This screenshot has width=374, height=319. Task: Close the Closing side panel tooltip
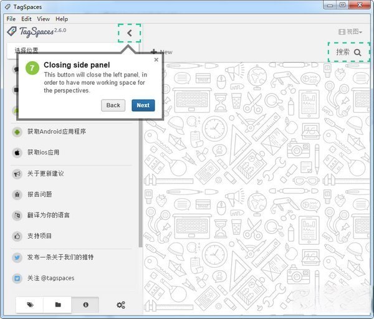(156, 60)
